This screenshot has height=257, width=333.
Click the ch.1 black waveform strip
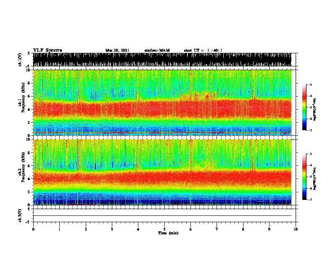[162, 60]
